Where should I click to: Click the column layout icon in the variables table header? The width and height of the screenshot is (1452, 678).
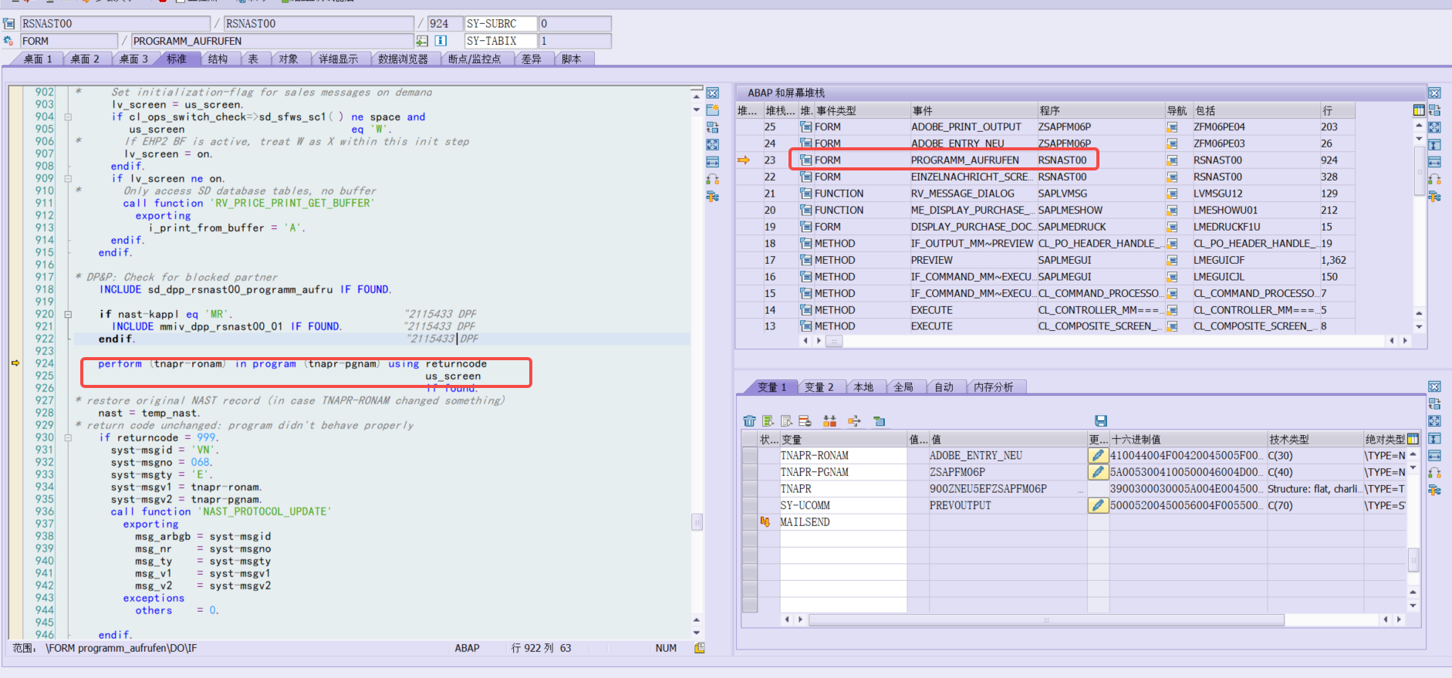1413,440
